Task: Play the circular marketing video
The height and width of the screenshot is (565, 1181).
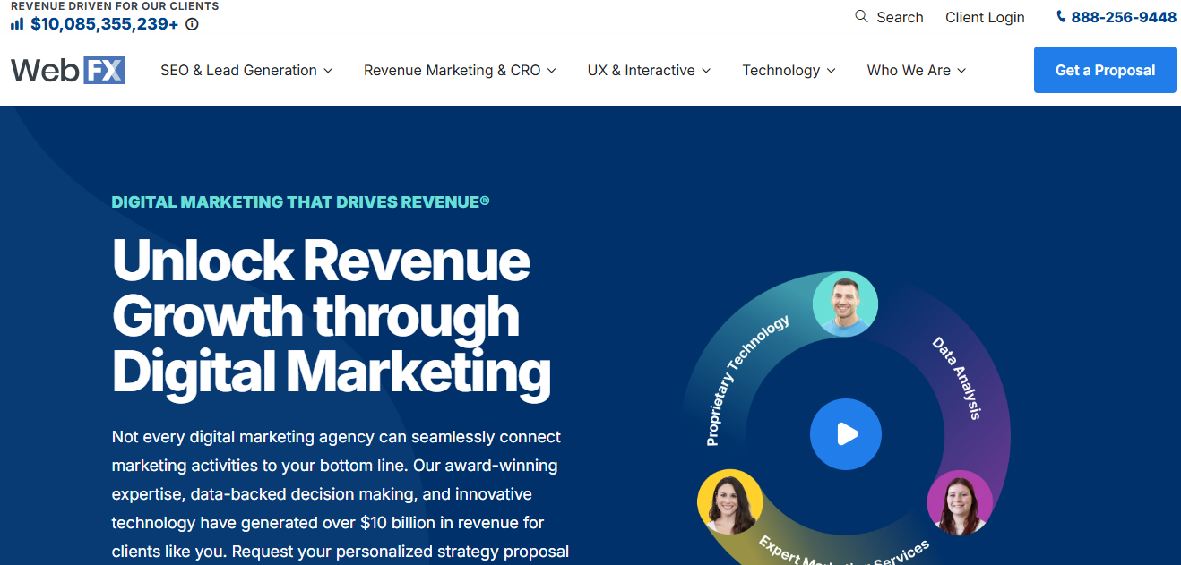Action: coord(845,434)
